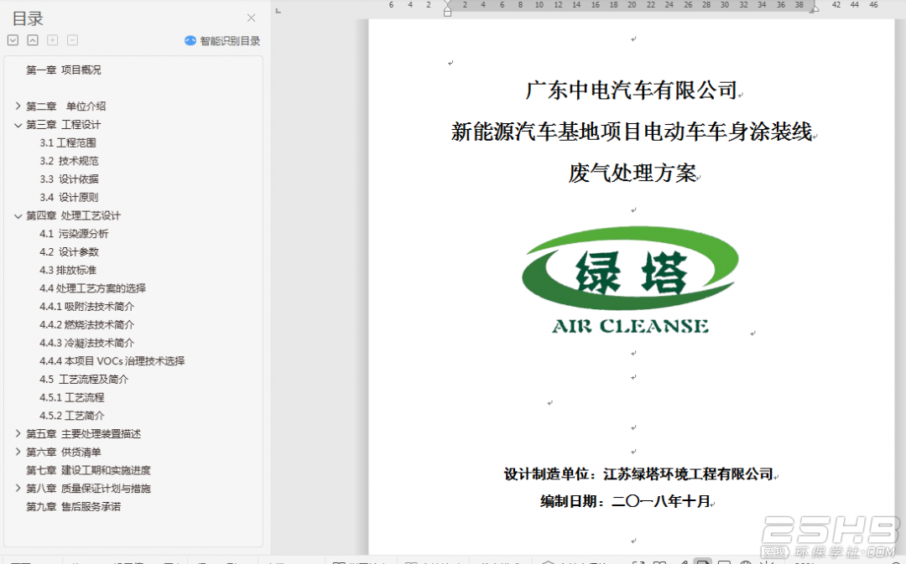Go to 第六章 供货清单

(x=64, y=452)
